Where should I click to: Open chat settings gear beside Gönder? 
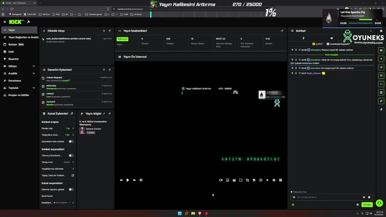click(358, 205)
